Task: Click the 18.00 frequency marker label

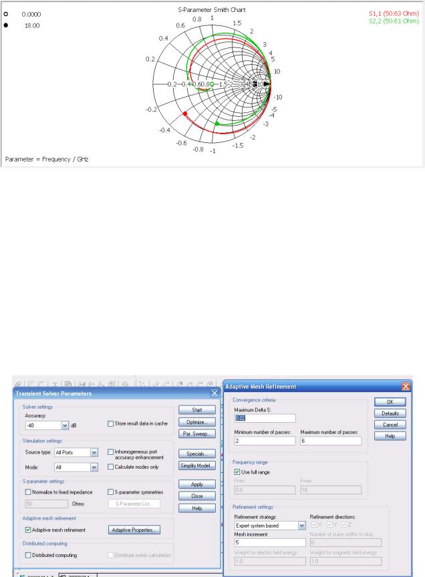Action: (32, 25)
